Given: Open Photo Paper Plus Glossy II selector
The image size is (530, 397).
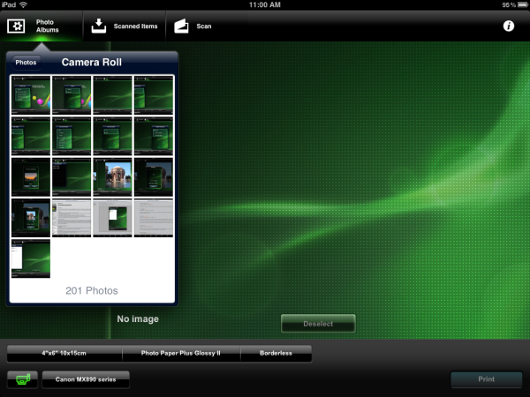Looking at the screenshot, I should coord(181,353).
